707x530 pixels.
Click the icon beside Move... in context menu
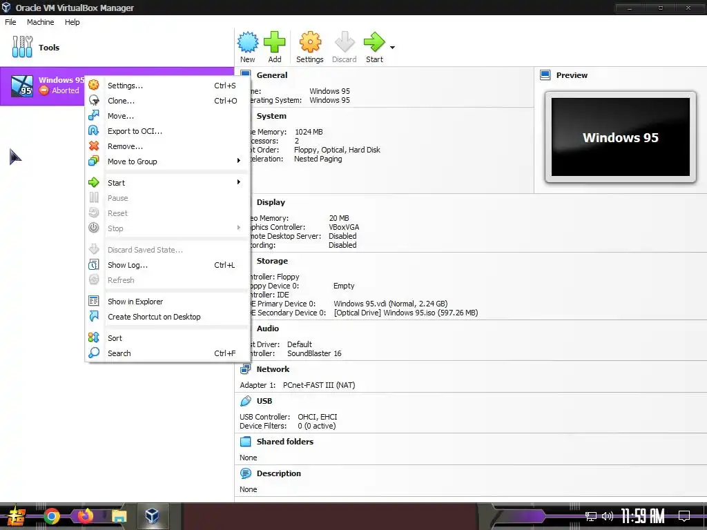(x=94, y=115)
